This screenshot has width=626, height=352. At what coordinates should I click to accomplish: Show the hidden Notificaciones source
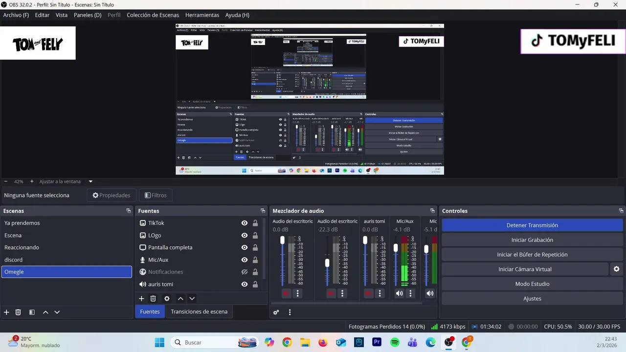[244, 272]
